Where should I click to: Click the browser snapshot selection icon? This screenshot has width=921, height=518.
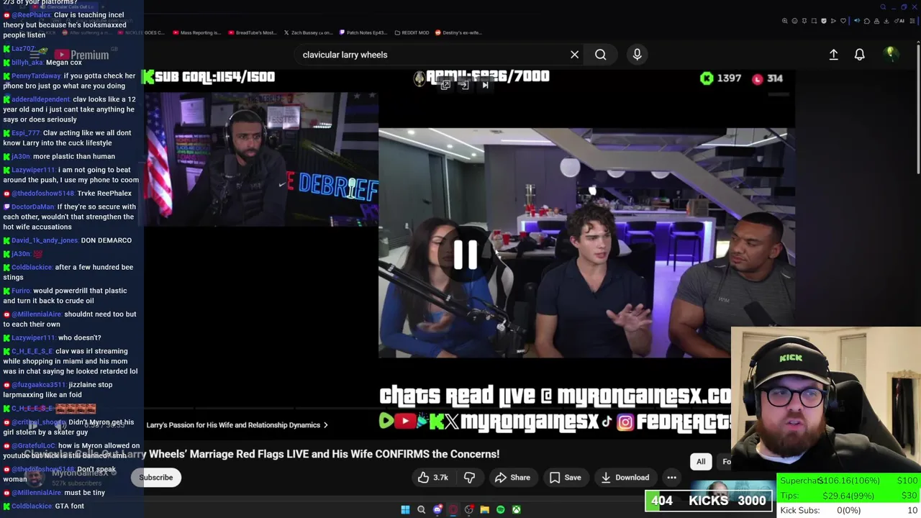814,21
